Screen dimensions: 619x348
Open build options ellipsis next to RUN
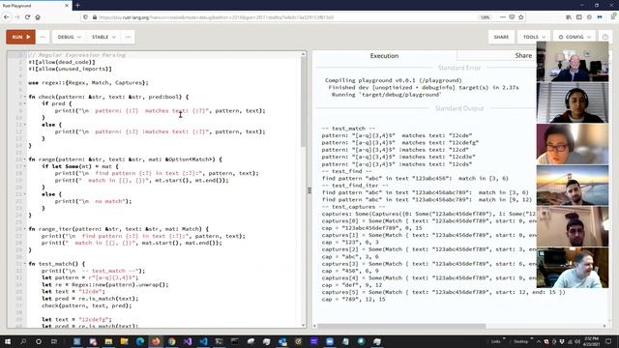tap(43, 37)
